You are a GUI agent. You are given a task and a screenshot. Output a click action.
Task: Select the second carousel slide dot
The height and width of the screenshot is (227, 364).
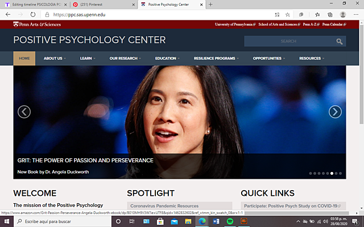coord(315,173)
